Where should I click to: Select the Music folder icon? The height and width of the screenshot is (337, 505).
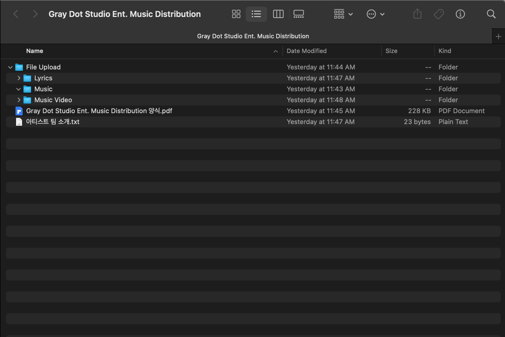27,89
